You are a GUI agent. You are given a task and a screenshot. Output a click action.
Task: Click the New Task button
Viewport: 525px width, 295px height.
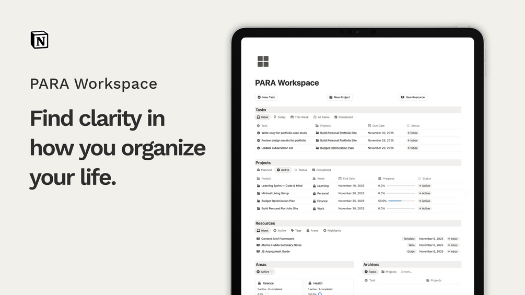pos(266,97)
